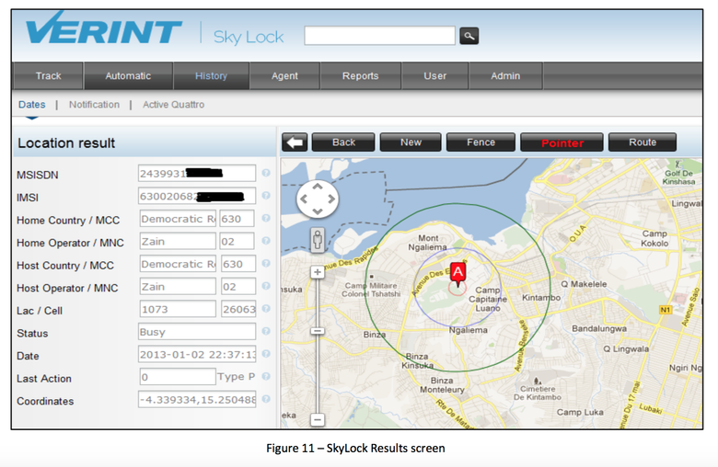The height and width of the screenshot is (467, 718).
Task: Click the map zoom slider handle
Action: click(x=318, y=331)
